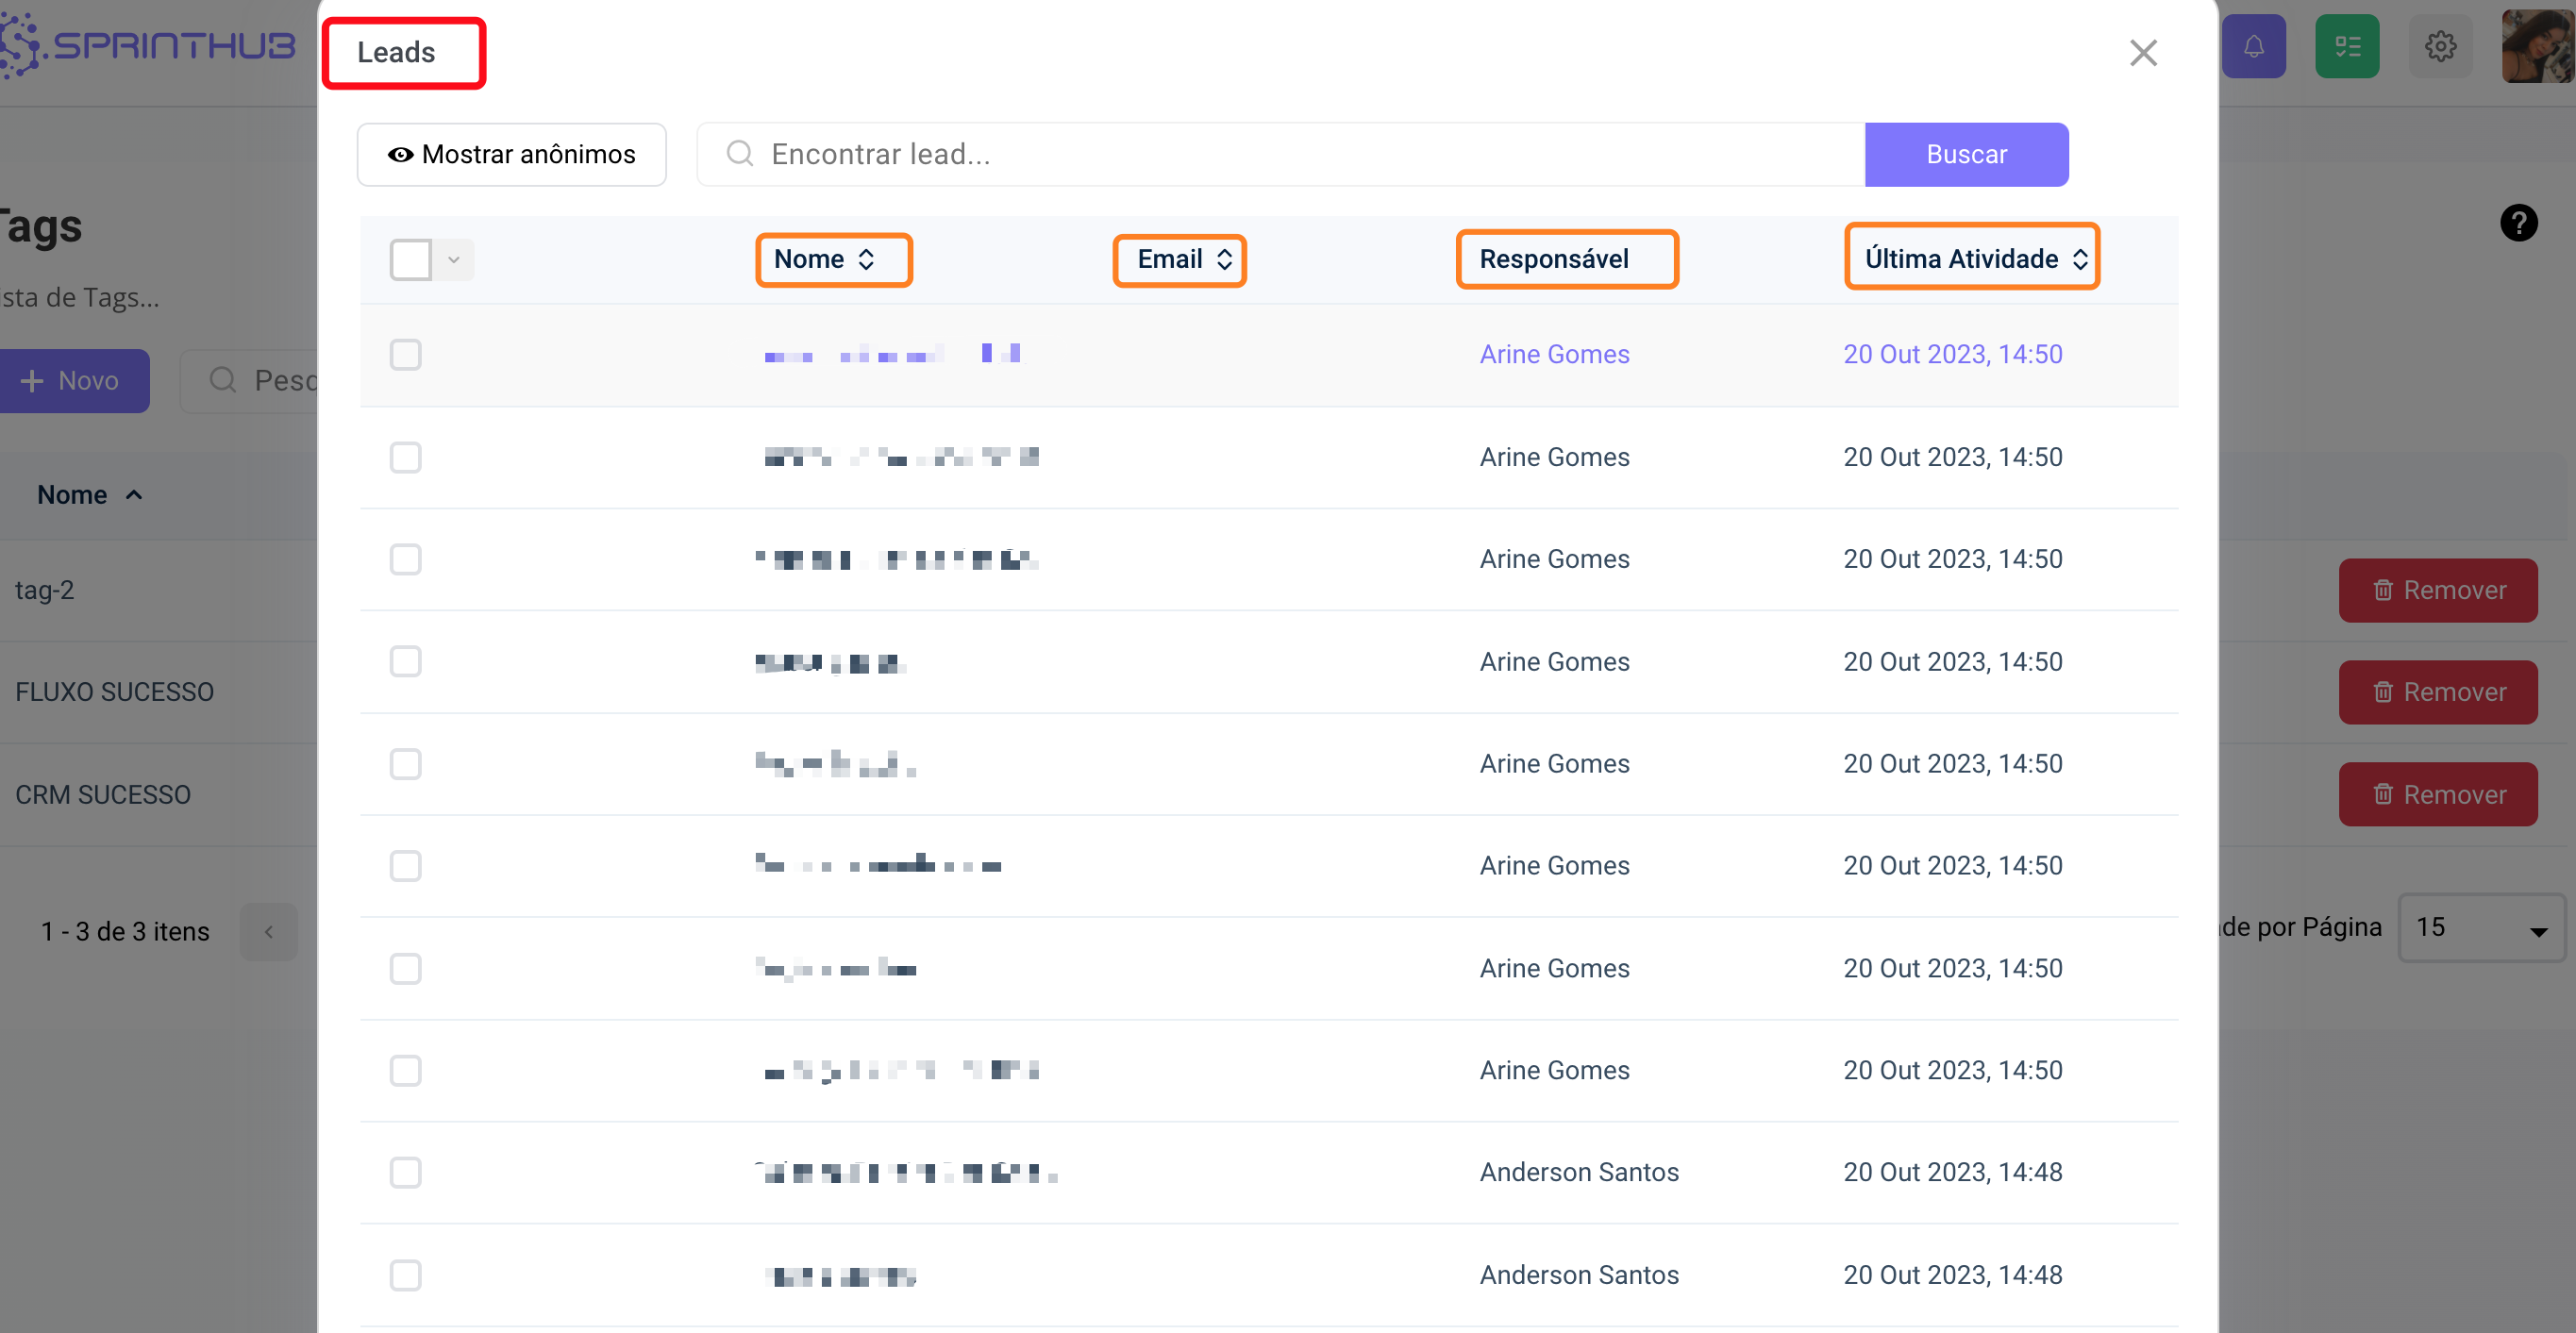
Task: Click the user profile avatar
Action: 2537,47
